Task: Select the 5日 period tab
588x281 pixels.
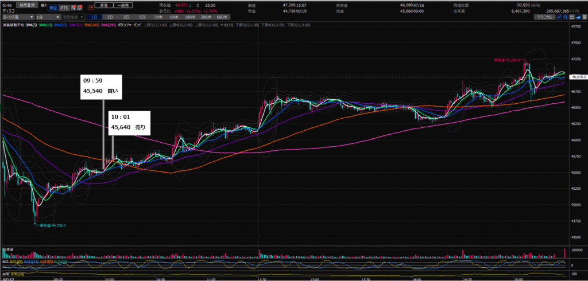Action: (x=142, y=17)
